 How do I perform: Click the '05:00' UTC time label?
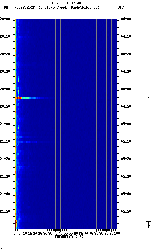126,124
